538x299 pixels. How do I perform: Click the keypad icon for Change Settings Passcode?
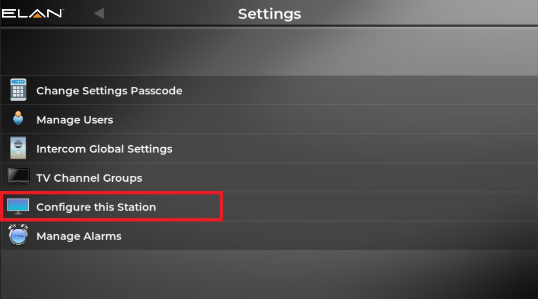18,90
